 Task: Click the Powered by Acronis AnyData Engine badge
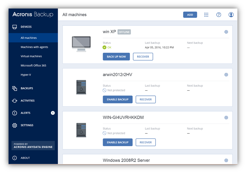pos(33,146)
